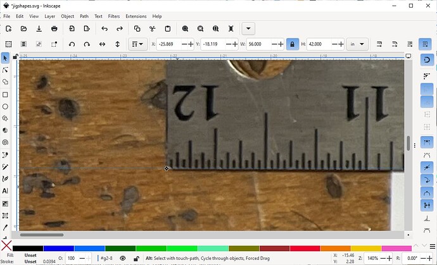Click the X remove-color swatch
The width and height of the screenshot is (437, 265).
pos(6,246)
